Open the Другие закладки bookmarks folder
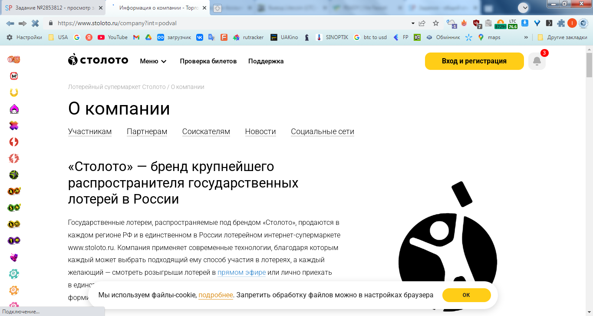The width and height of the screenshot is (593, 316). [x=562, y=37]
